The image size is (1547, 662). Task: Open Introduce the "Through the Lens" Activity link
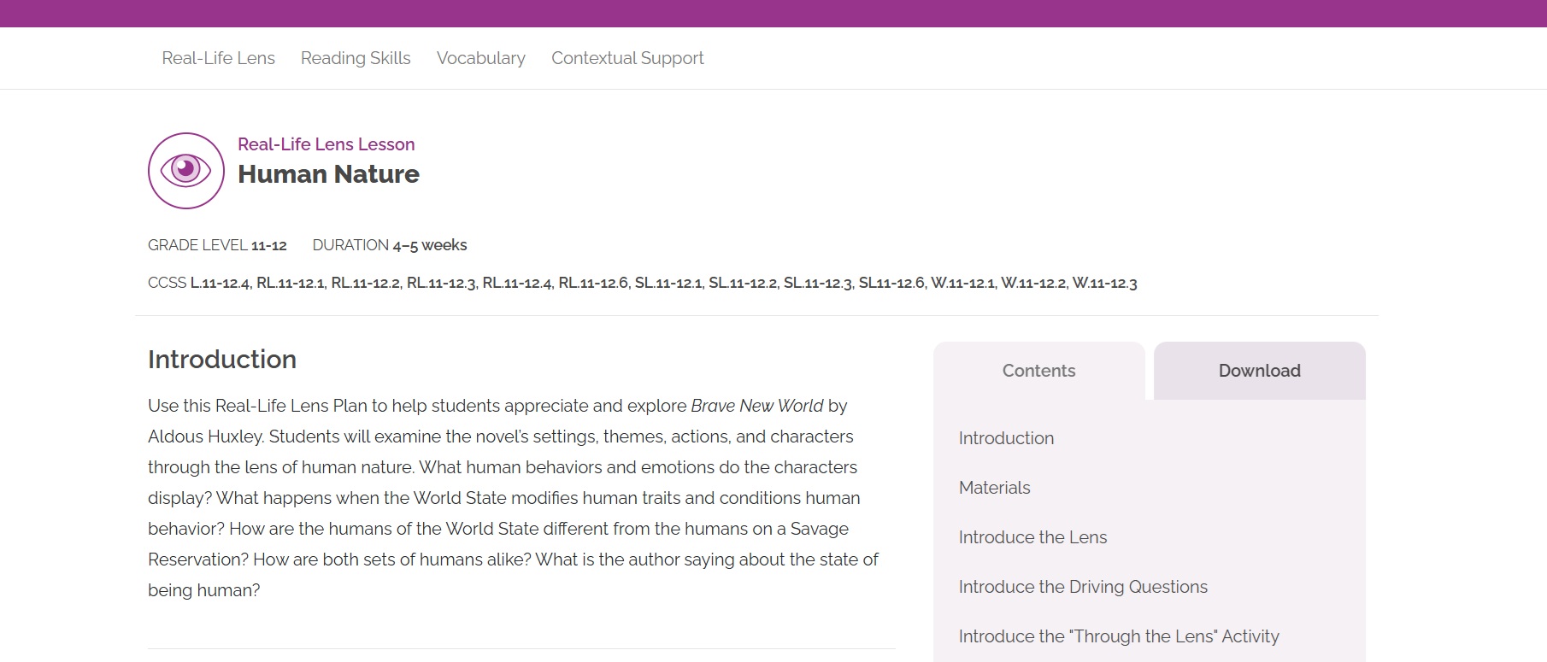[x=1119, y=636]
